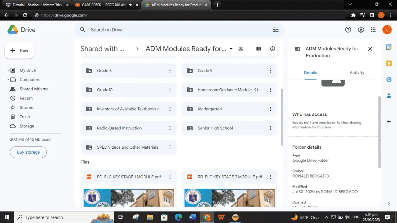Open more actions for KEY STAGE 2 MODULE.pdf

click(270, 177)
